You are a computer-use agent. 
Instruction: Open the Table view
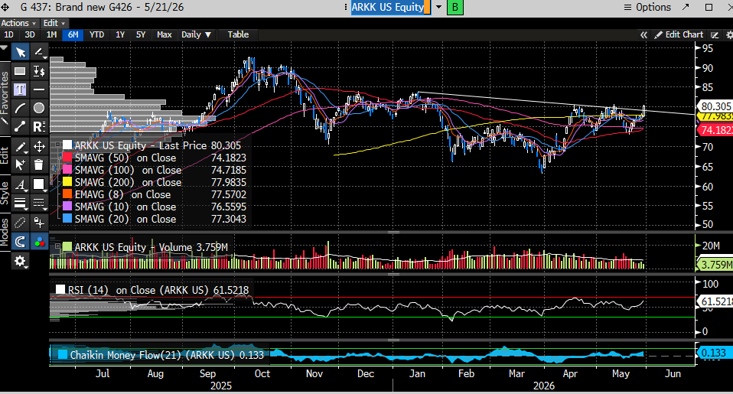click(x=238, y=34)
